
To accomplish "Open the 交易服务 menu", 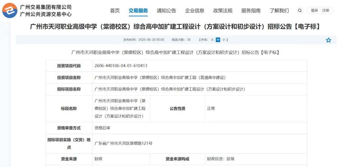I will pos(138,11).
